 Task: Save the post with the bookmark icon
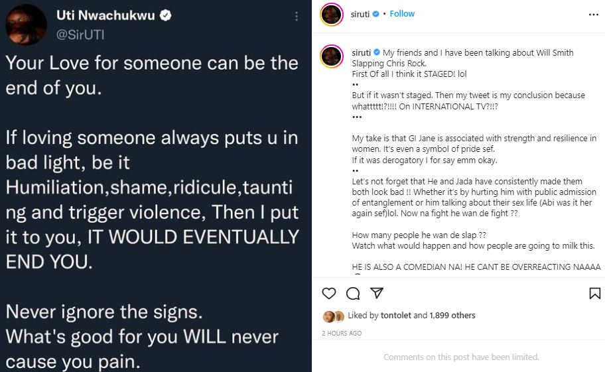coord(594,293)
